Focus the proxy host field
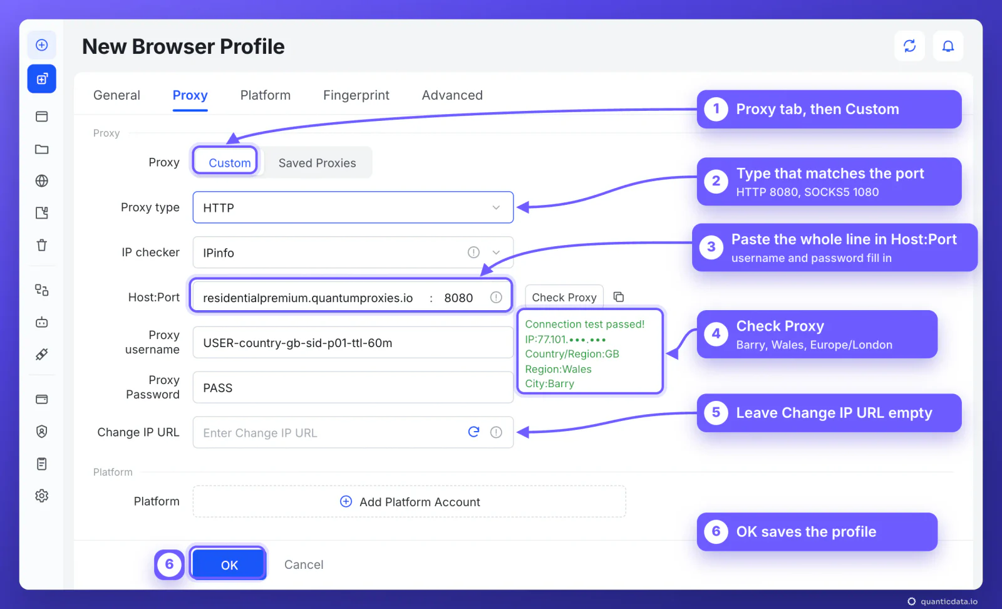Image resolution: width=1002 pixels, height=609 pixels. (x=308, y=298)
